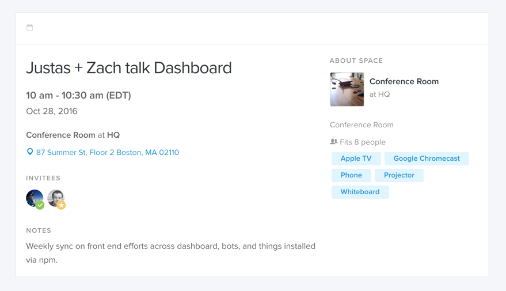This screenshot has width=506, height=291.
Task: Click the Apple TV amenity tag
Action: (356, 158)
